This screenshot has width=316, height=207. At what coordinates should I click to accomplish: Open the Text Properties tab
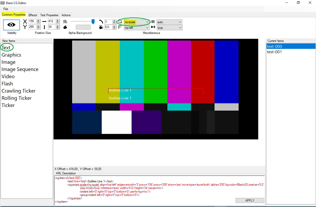point(49,15)
